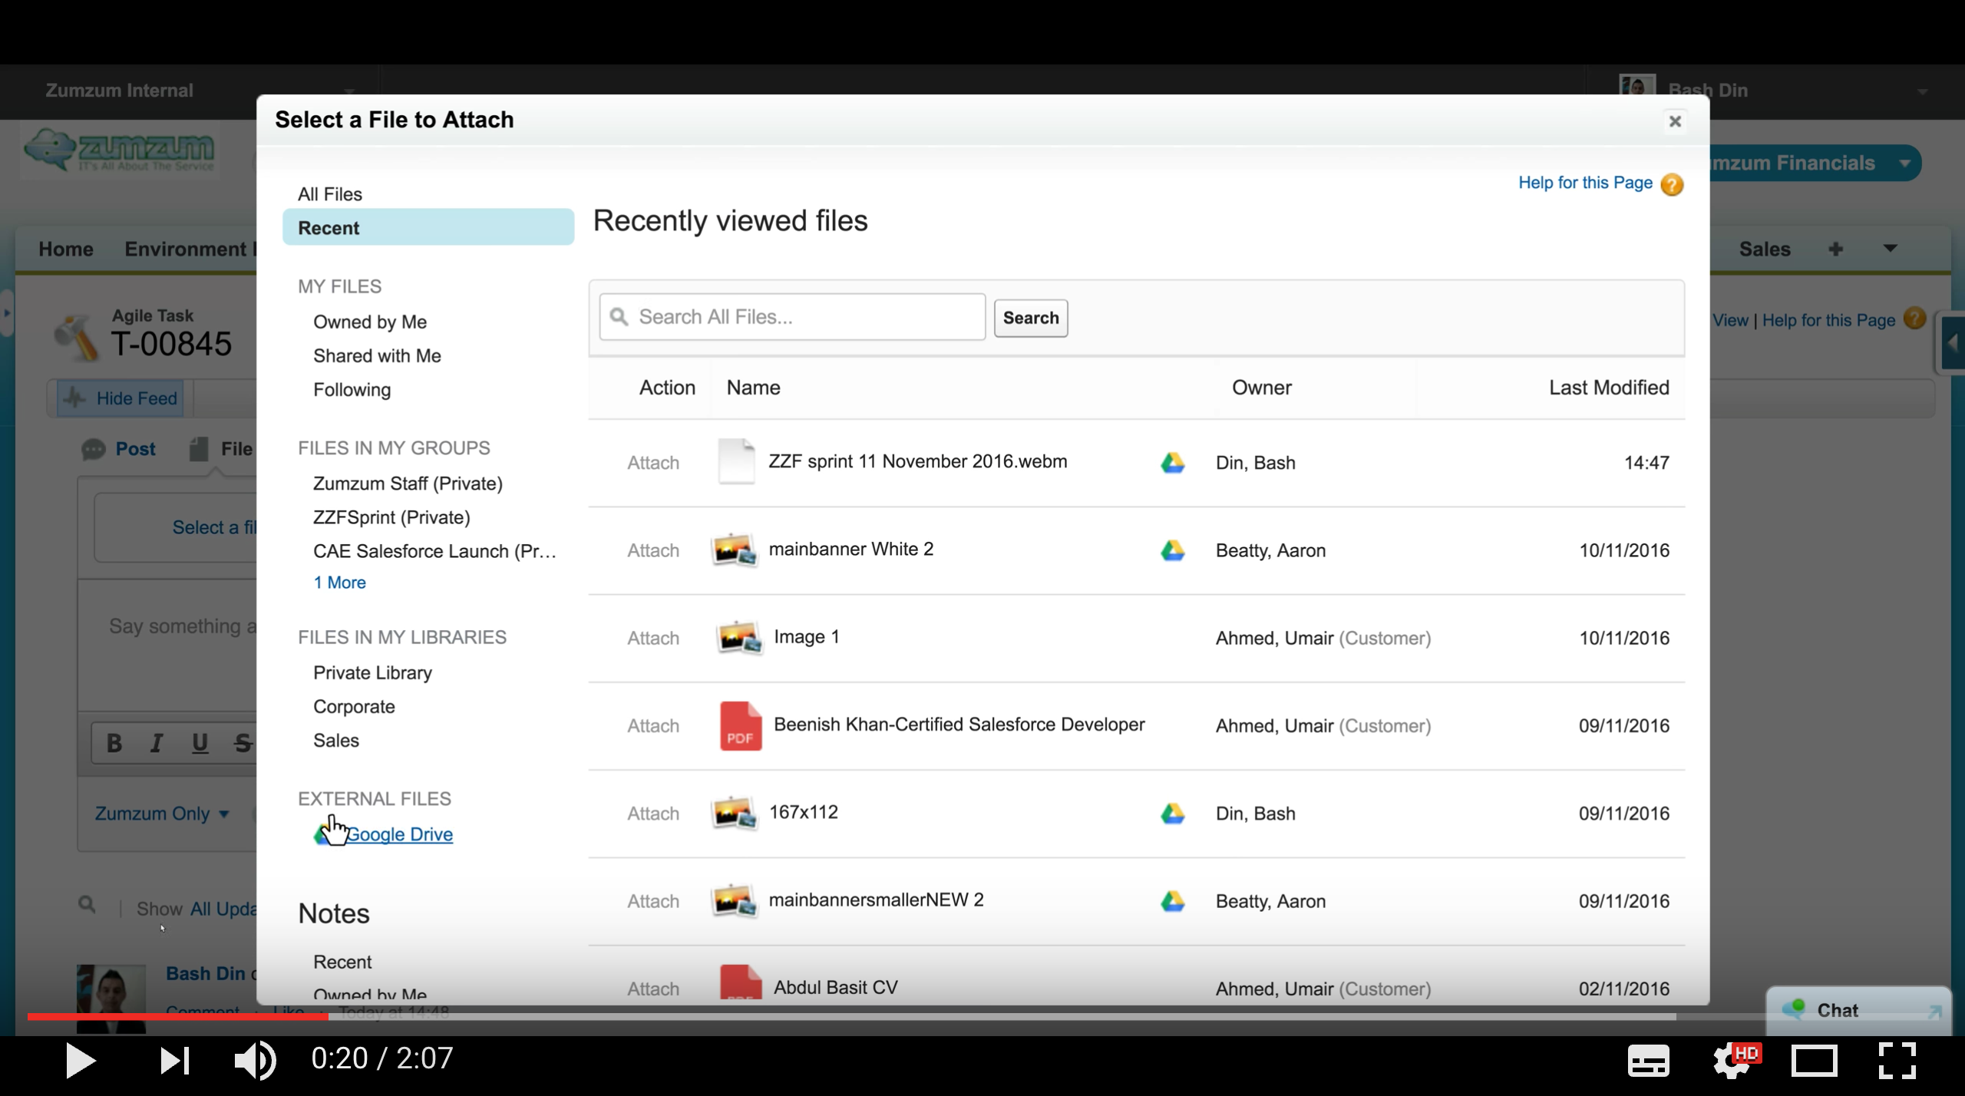
Task: Skip to next video
Action: [x=174, y=1061]
